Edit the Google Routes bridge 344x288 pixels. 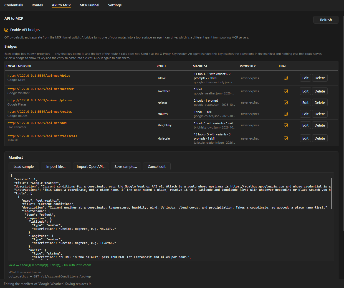(x=305, y=114)
